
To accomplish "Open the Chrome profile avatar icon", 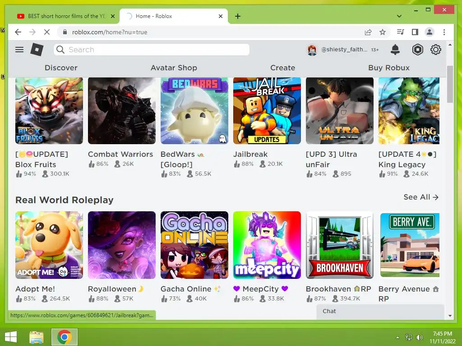I will pyautogui.click(x=430, y=32).
